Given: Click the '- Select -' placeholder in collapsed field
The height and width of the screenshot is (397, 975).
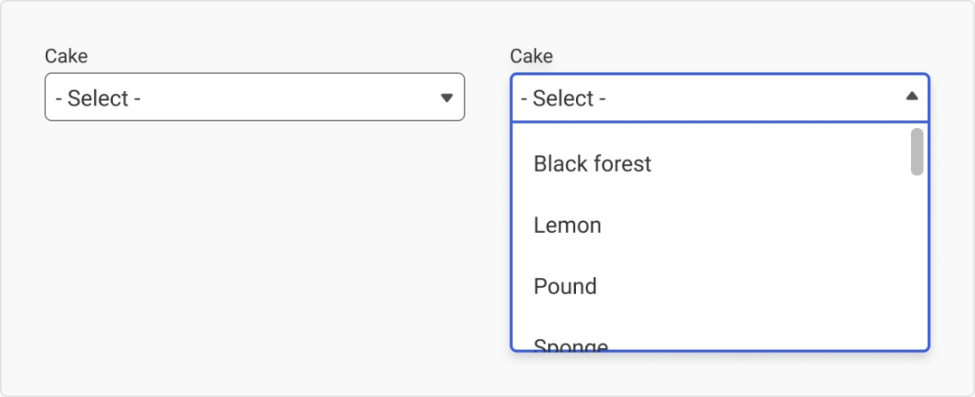Looking at the screenshot, I should coord(97,98).
